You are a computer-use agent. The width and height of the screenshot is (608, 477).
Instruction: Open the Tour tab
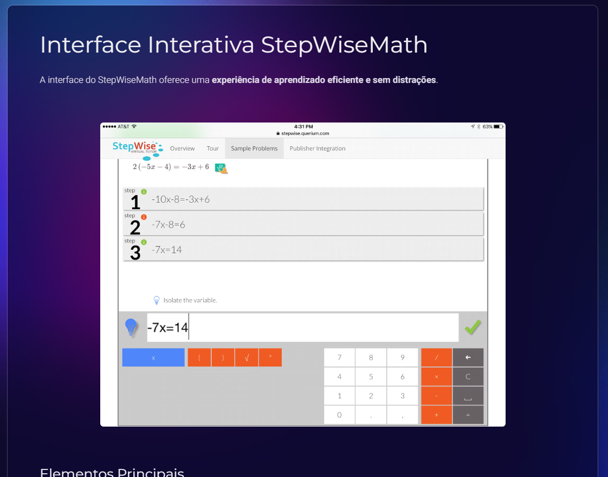click(x=212, y=149)
